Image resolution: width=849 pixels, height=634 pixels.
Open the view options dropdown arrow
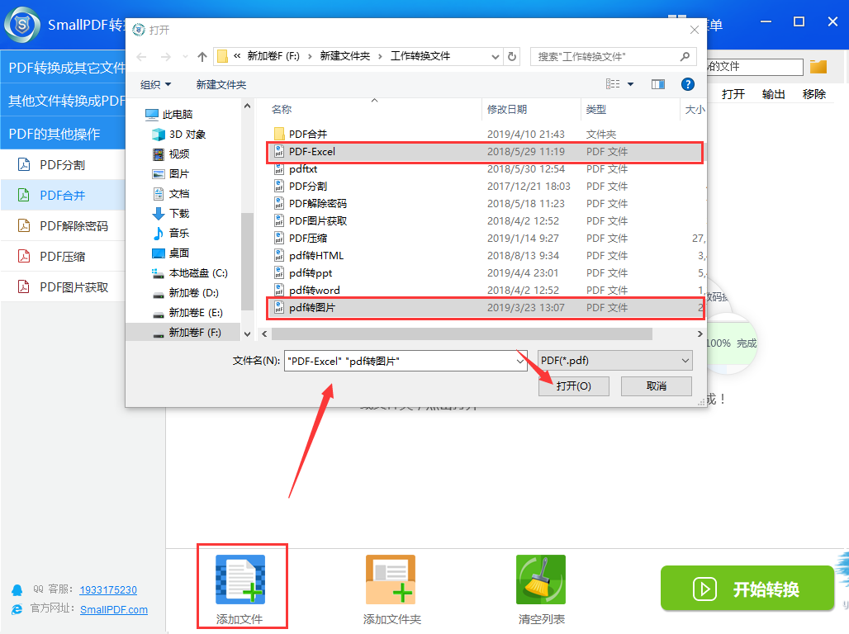click(x=630, y=84)
